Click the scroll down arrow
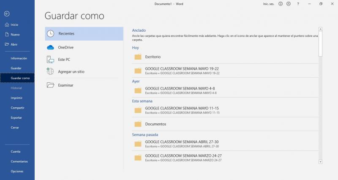The width and height of the screenshot is (338, 180). [321, 162]
